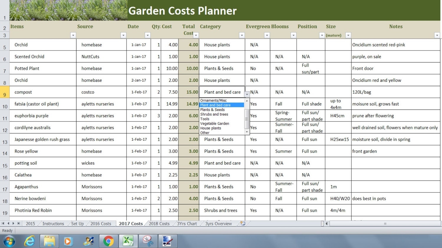The height and width of the screenshot is (248, 442).
Task: Click the next sheet navigation arrow
Action: click(13, 223)
